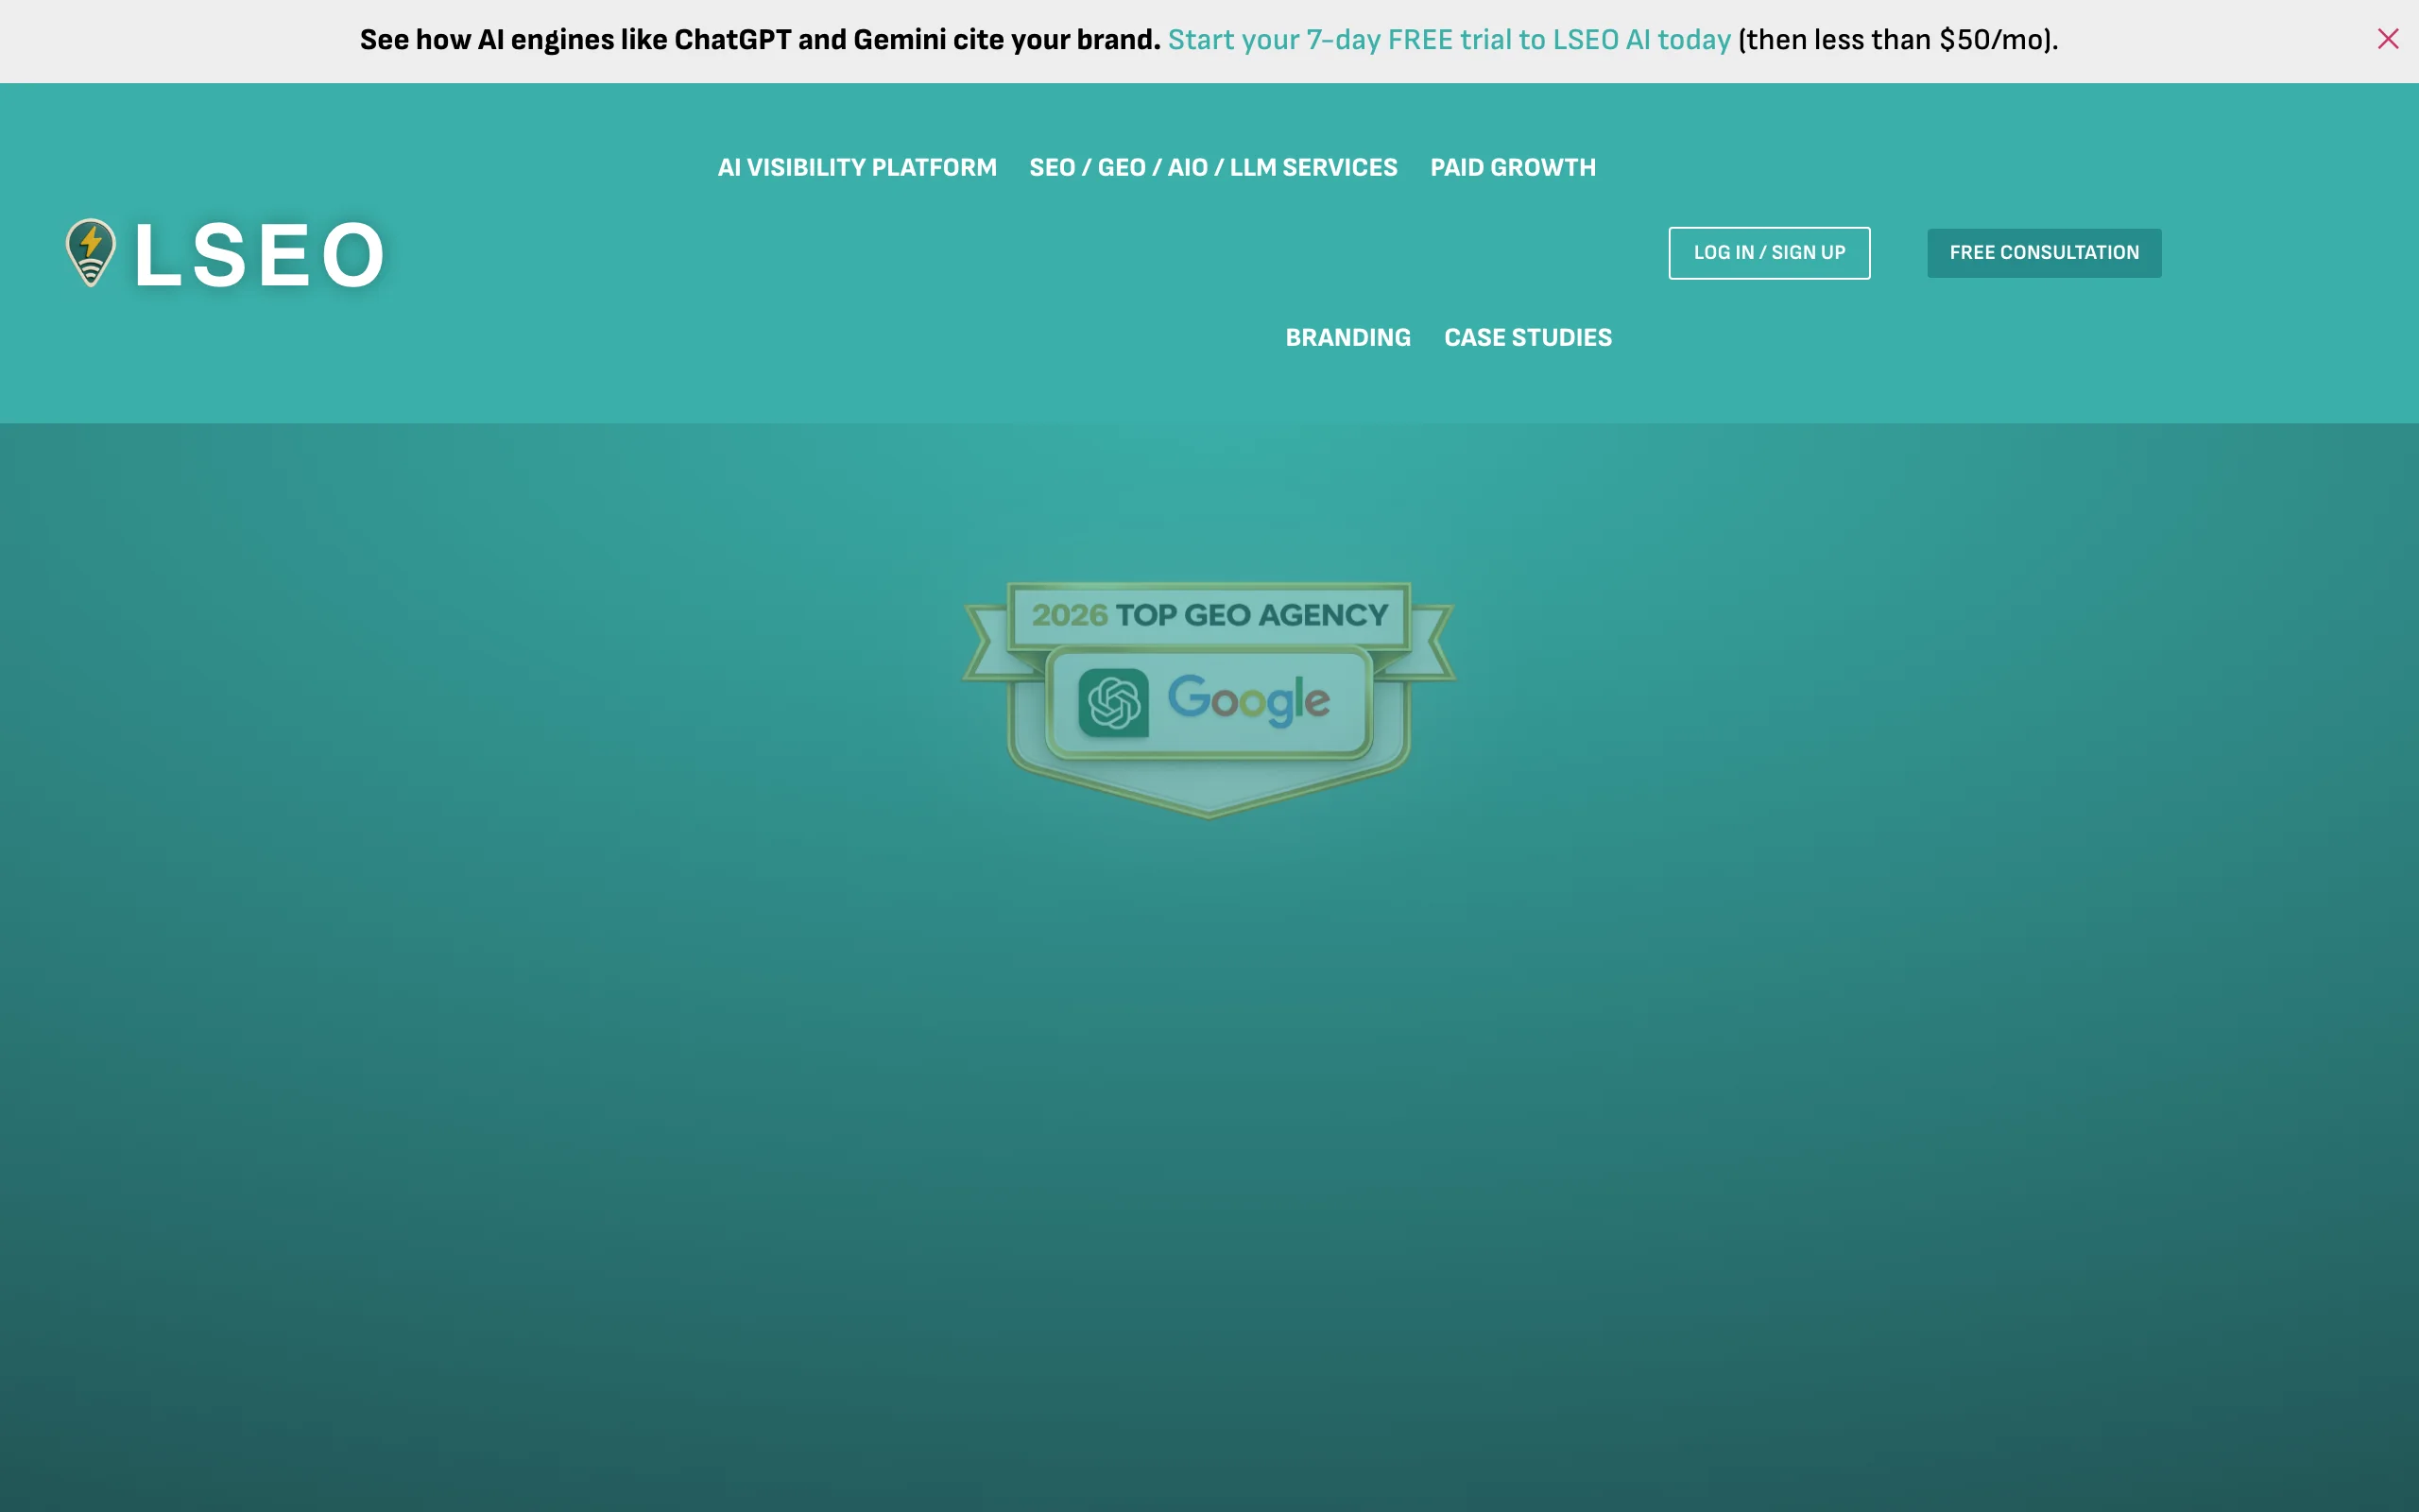
Task: Request a Free Consultation
Action: (x=2043, y=253)
